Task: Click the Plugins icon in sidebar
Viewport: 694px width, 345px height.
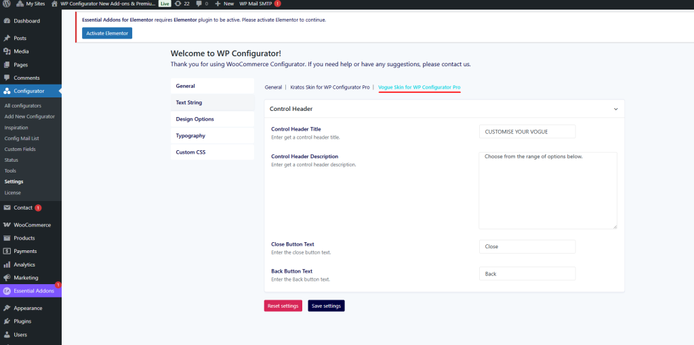Action: coord(7,321)
